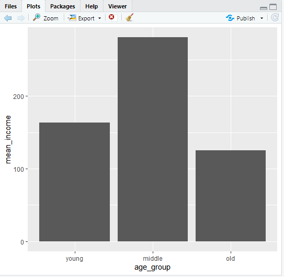Clear all plots with broom icon
This screenshot has height=277, width=284.
(130, 17)
